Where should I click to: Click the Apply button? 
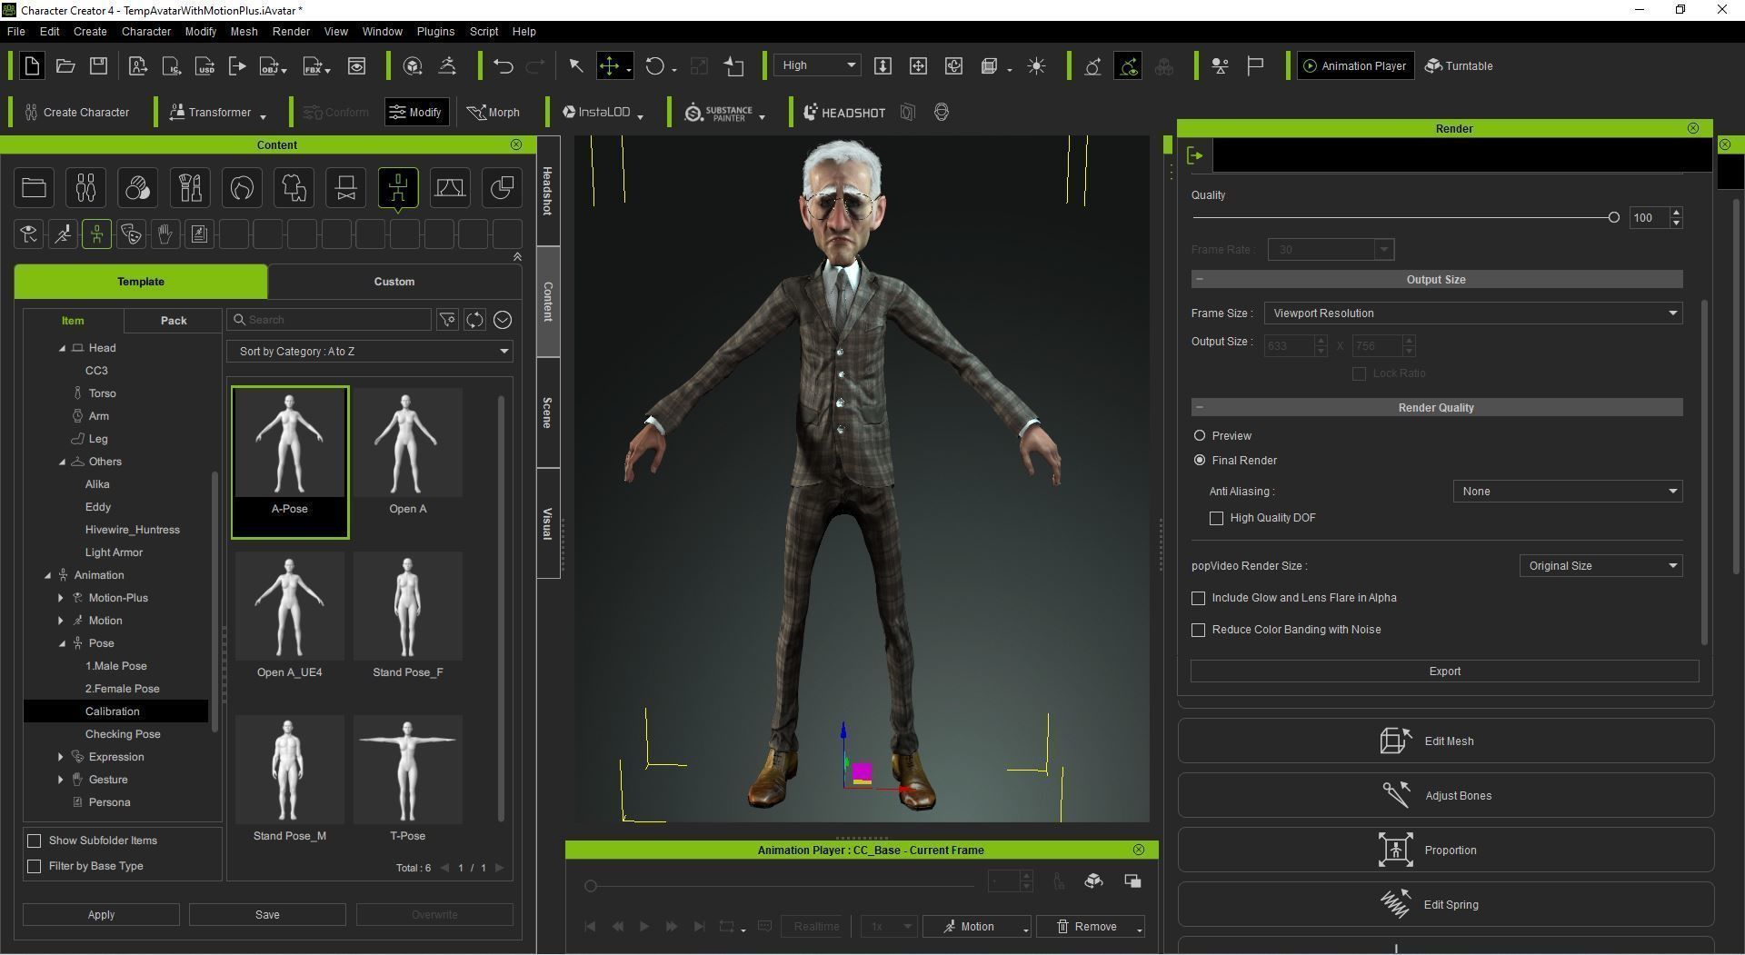[x=101, y=915]
